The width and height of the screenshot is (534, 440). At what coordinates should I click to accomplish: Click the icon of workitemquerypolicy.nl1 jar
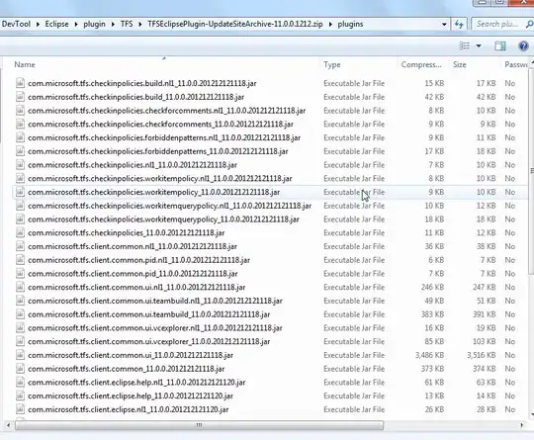pos(20,206)
